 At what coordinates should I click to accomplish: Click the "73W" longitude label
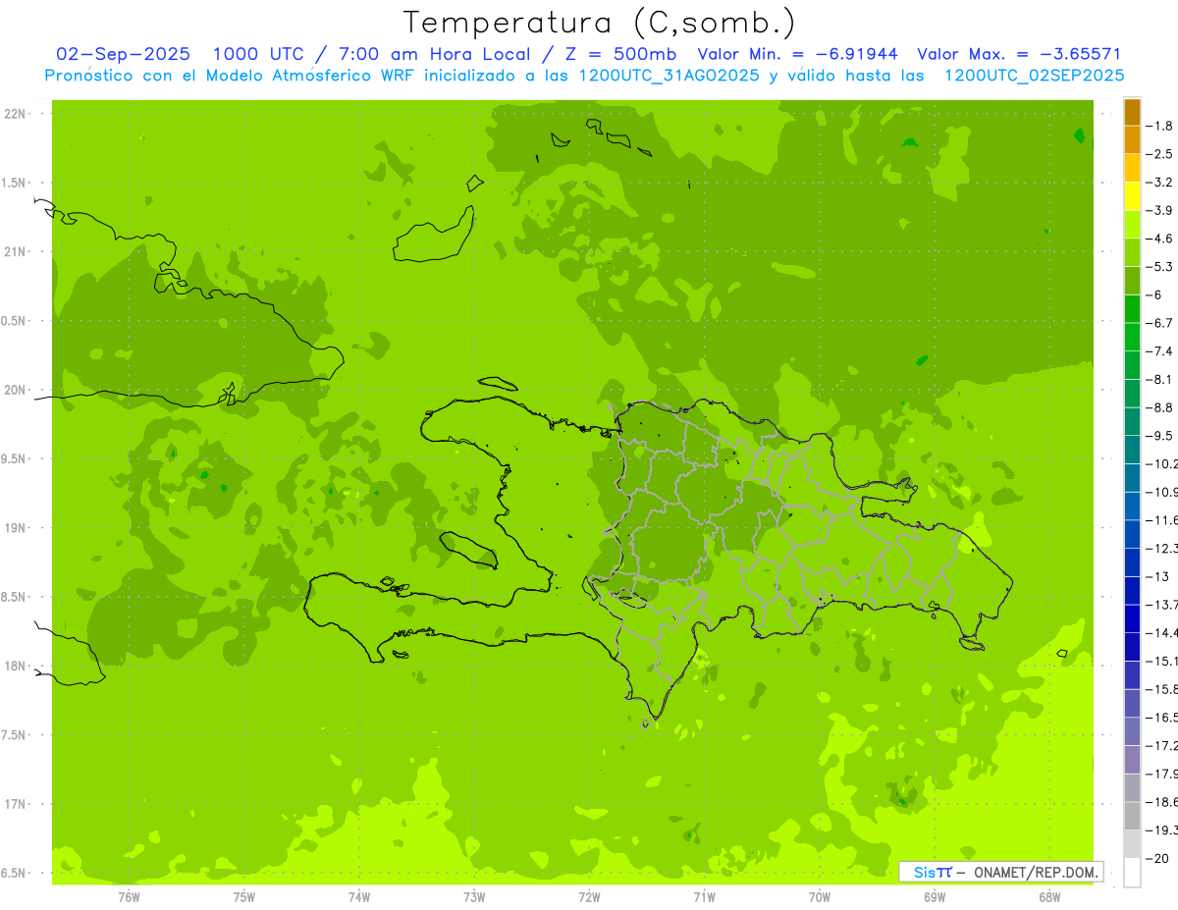pos(474,896)
